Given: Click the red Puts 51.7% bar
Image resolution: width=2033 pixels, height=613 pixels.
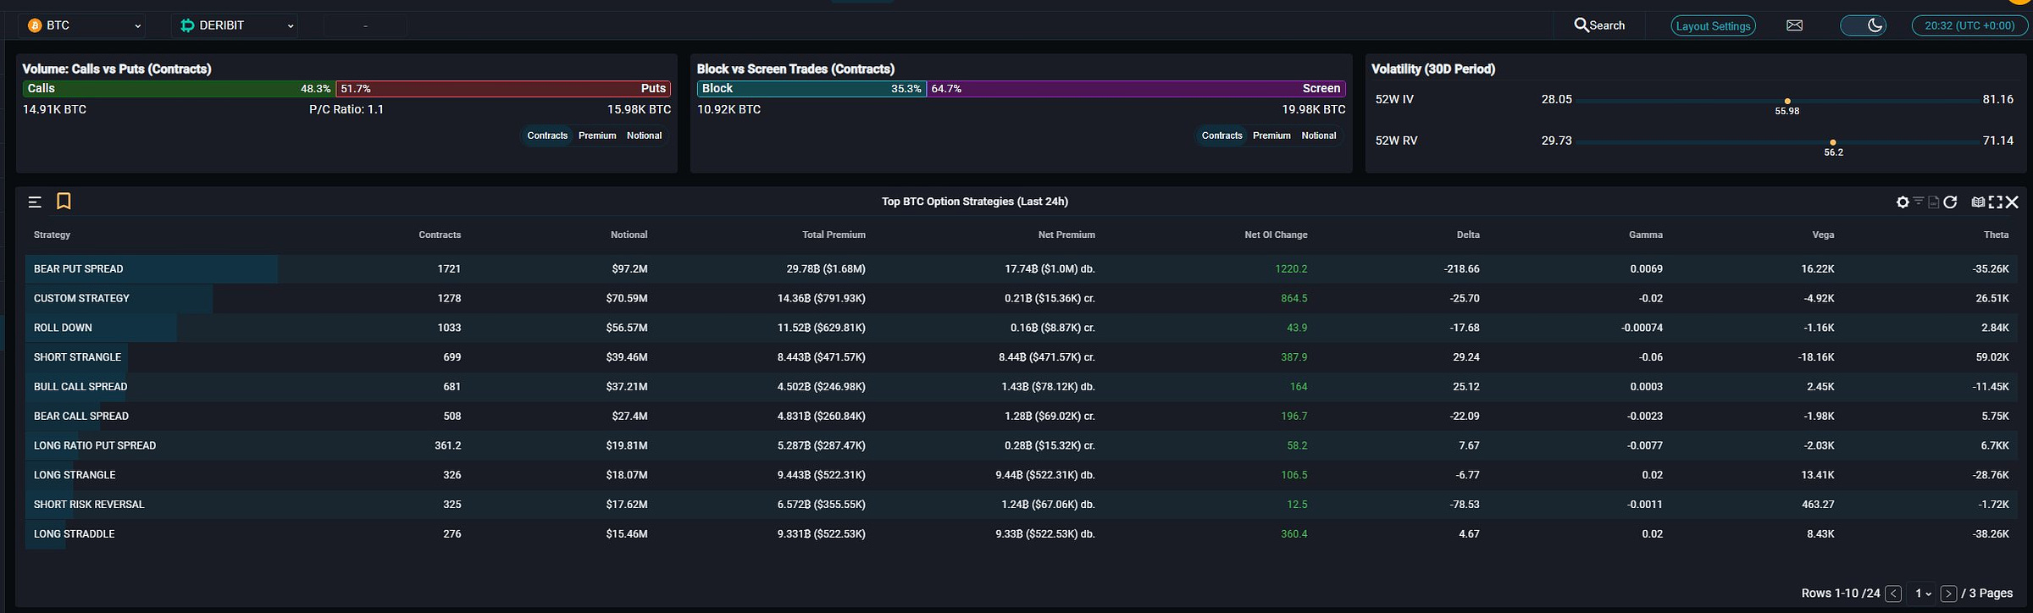Looking at the screenshot, I should [x=503, y=89].
